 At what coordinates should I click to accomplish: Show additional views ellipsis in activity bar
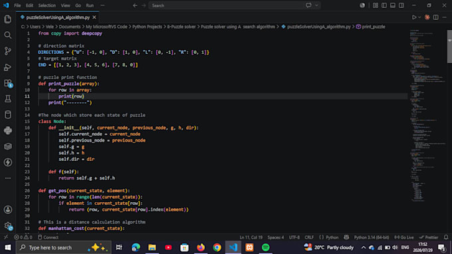point(8,178)
